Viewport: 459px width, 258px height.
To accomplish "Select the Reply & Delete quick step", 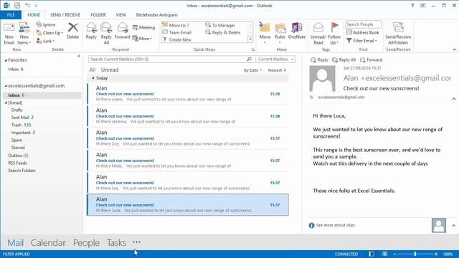I will (x=223, y=32).
